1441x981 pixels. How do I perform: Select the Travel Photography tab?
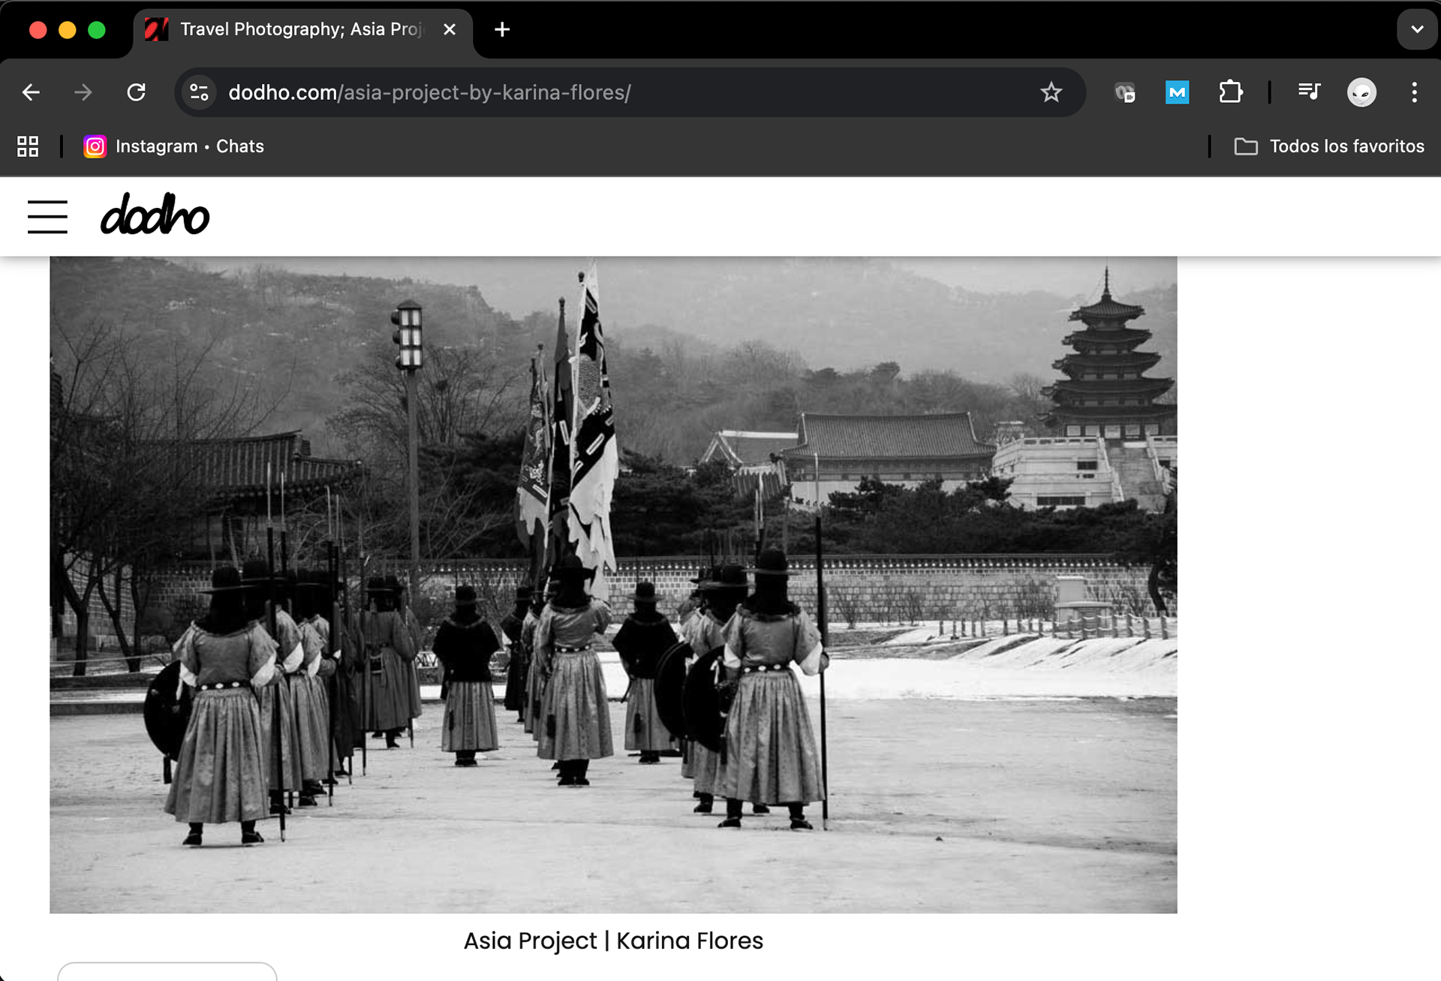point(300,30)
